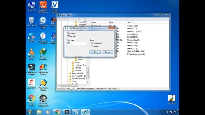
Task: Select the 0x00004001 (16385) value row
Action: coord(134,31)
